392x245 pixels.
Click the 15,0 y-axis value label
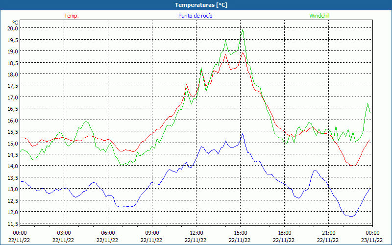coord(13,143)
